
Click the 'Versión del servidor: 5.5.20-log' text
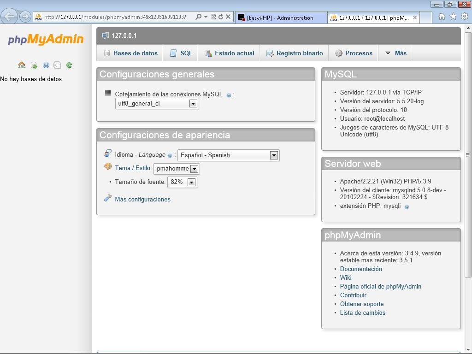click(x=382, y=101)
